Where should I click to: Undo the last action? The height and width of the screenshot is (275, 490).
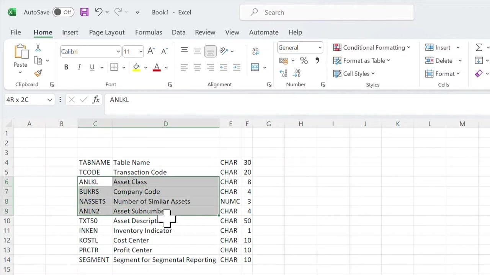[98, 12]
